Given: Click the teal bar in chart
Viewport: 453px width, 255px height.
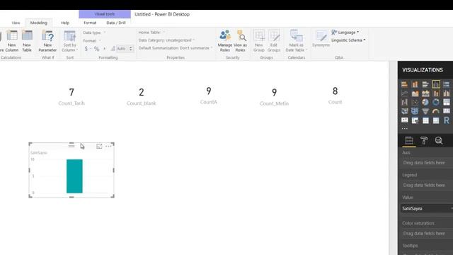Looking at the screenshot, I should click(x=74, y=176).
